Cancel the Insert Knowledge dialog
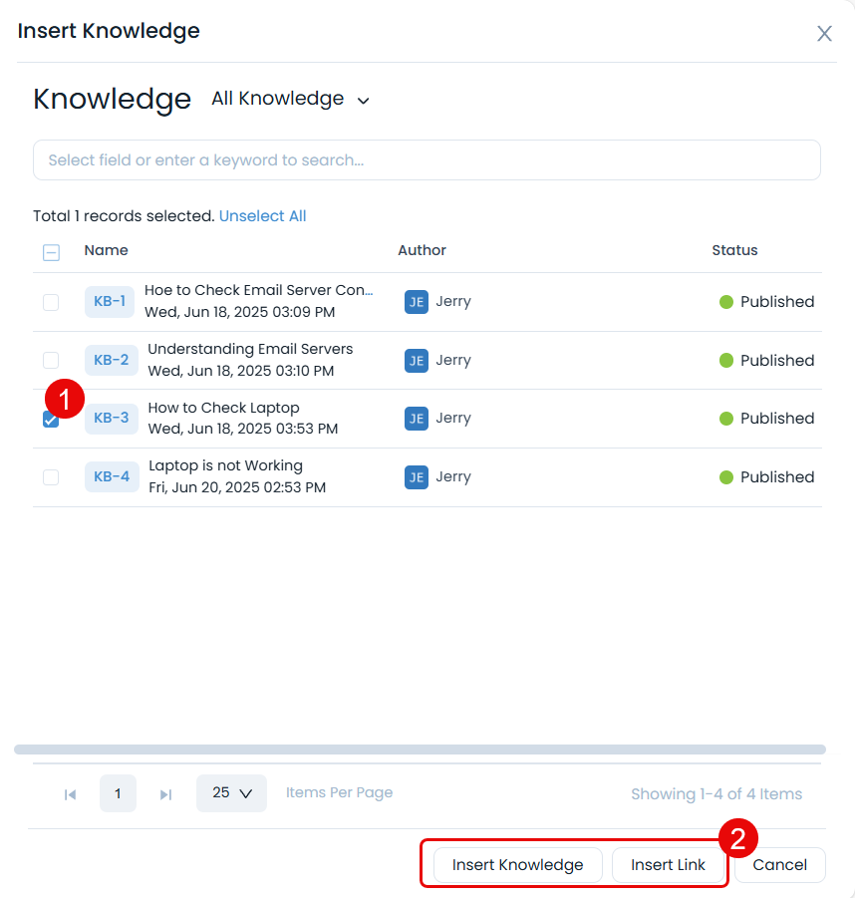The width and height of the screenshot is (855, 898). point(779,864)
